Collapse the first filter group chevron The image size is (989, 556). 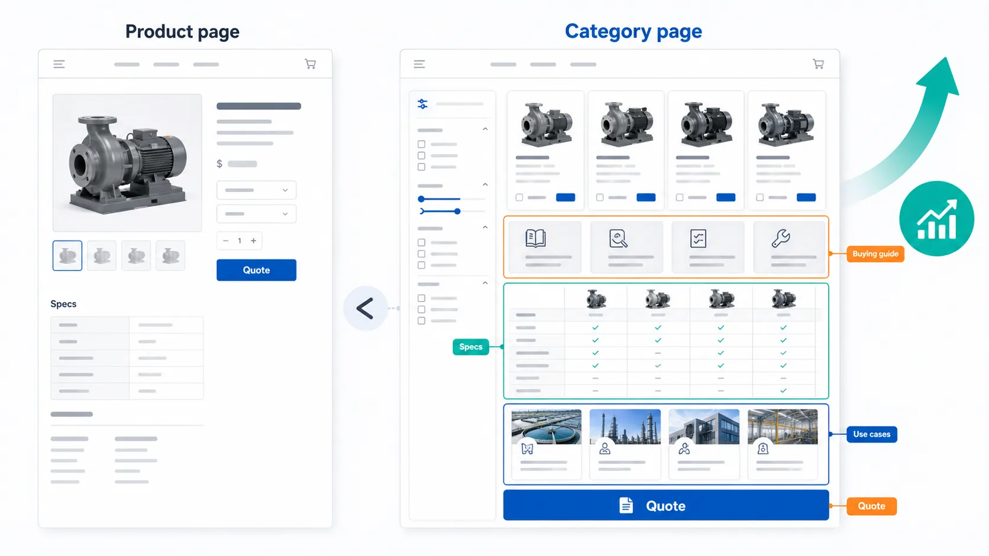click(485, 129)
